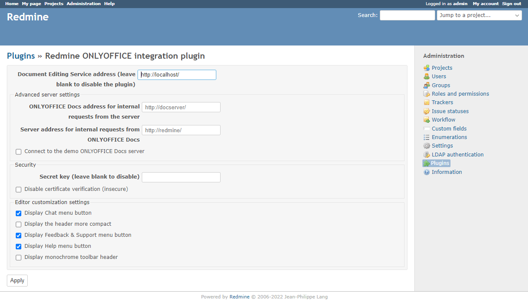Open the Custom fields icon

click(427, 128)
